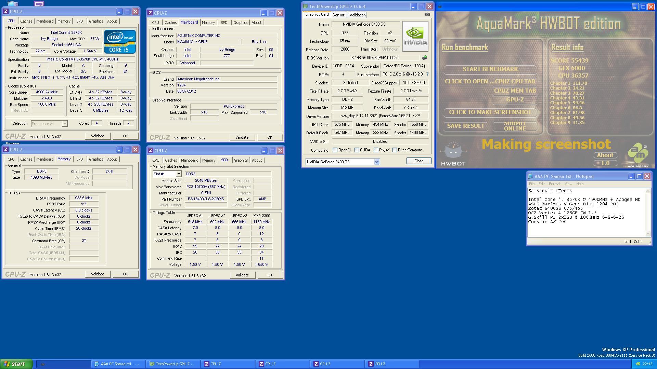Viewport: 657px width, 369px height.
Task: Click the desktop icon at top left
Action: 13,4
